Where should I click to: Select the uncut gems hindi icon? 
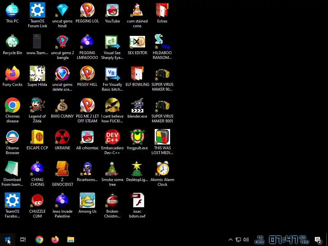(x=62, y=15)
